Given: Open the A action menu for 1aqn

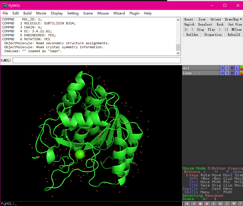Looking at the screenshot, I should pyautogui.click(x=223, y=73).
